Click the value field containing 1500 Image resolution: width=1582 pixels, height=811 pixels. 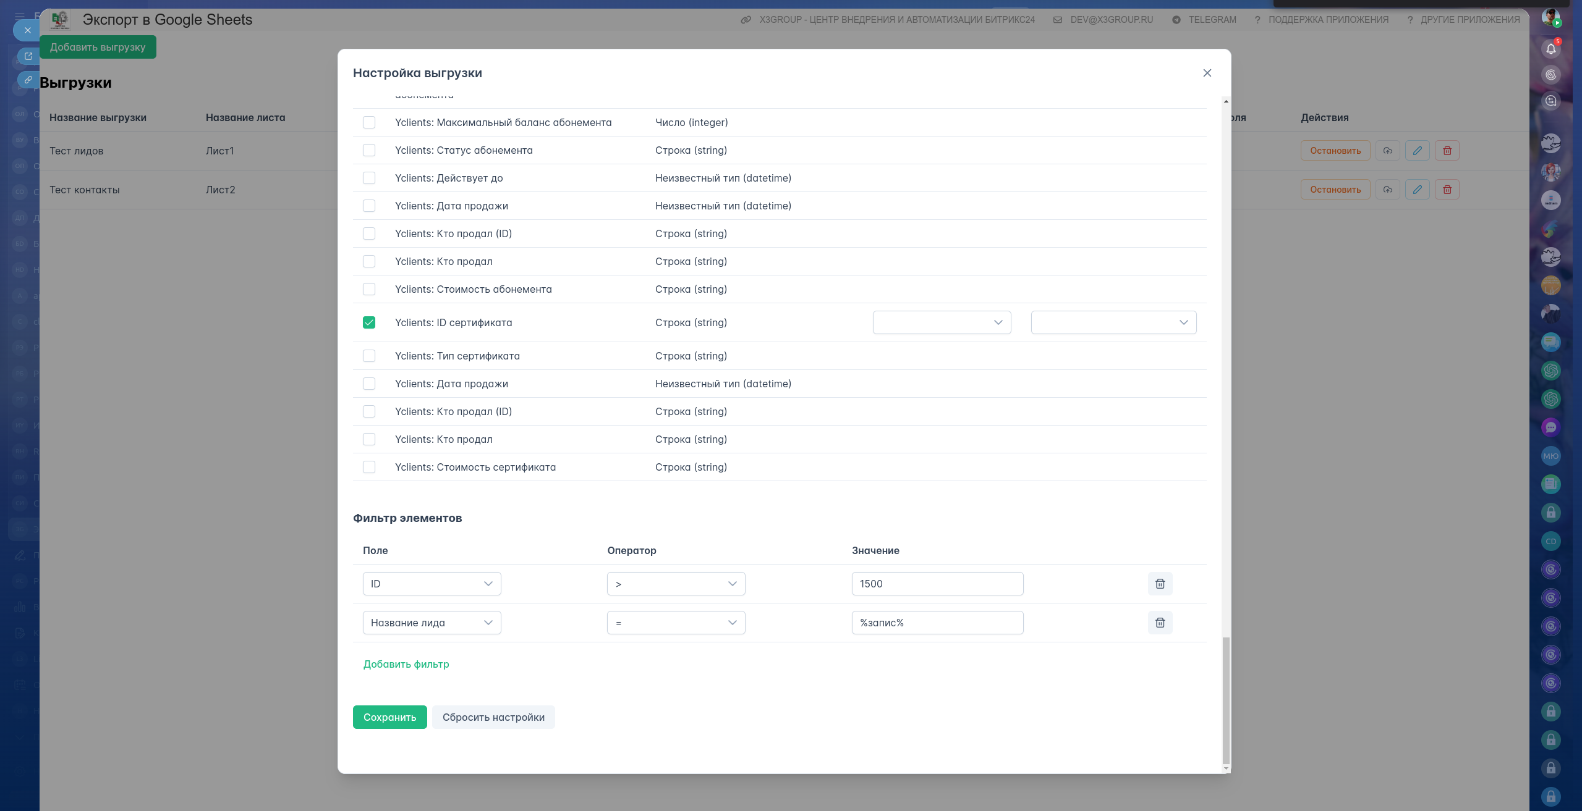pyautogui.click(x=937, y=584)
